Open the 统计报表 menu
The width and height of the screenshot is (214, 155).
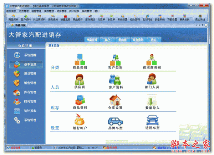[x=74, y=11]
